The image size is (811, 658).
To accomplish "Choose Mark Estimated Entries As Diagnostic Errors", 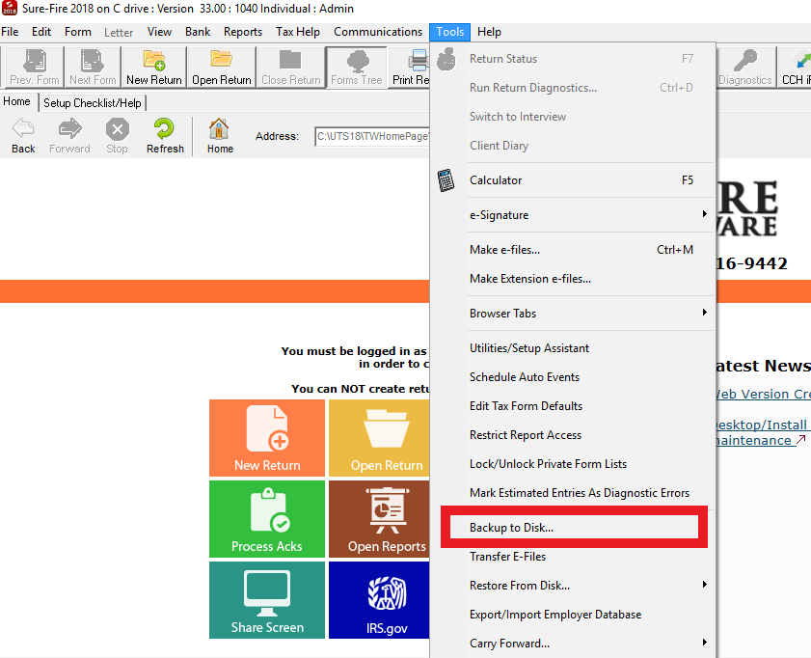I will [574, 493].
